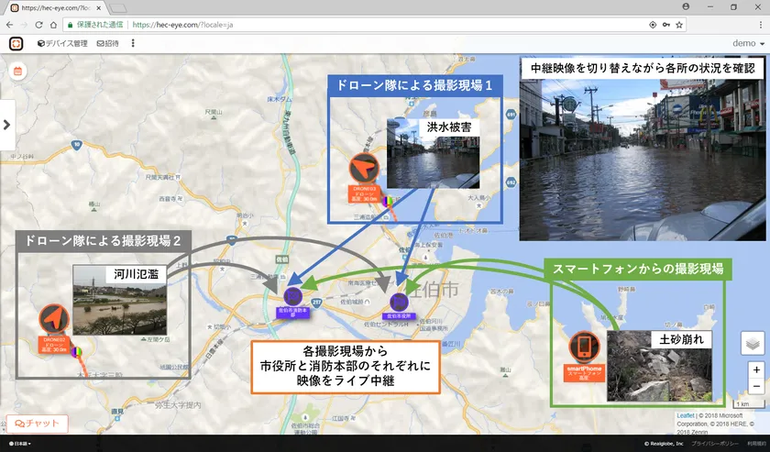
Task: Open the demo user dropdown
Action: point(749,43)
